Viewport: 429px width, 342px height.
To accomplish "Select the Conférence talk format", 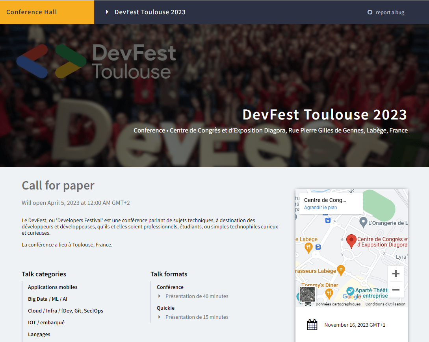I will [x=170, y=287].
